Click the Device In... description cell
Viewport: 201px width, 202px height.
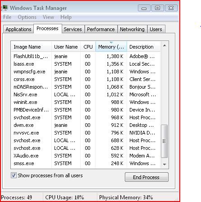click(142, 110)
